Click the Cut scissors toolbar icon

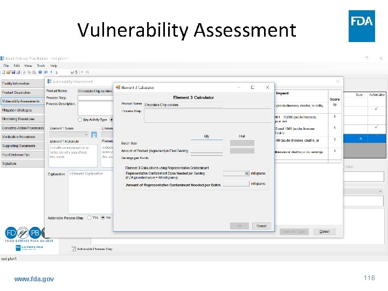[24, 72]
